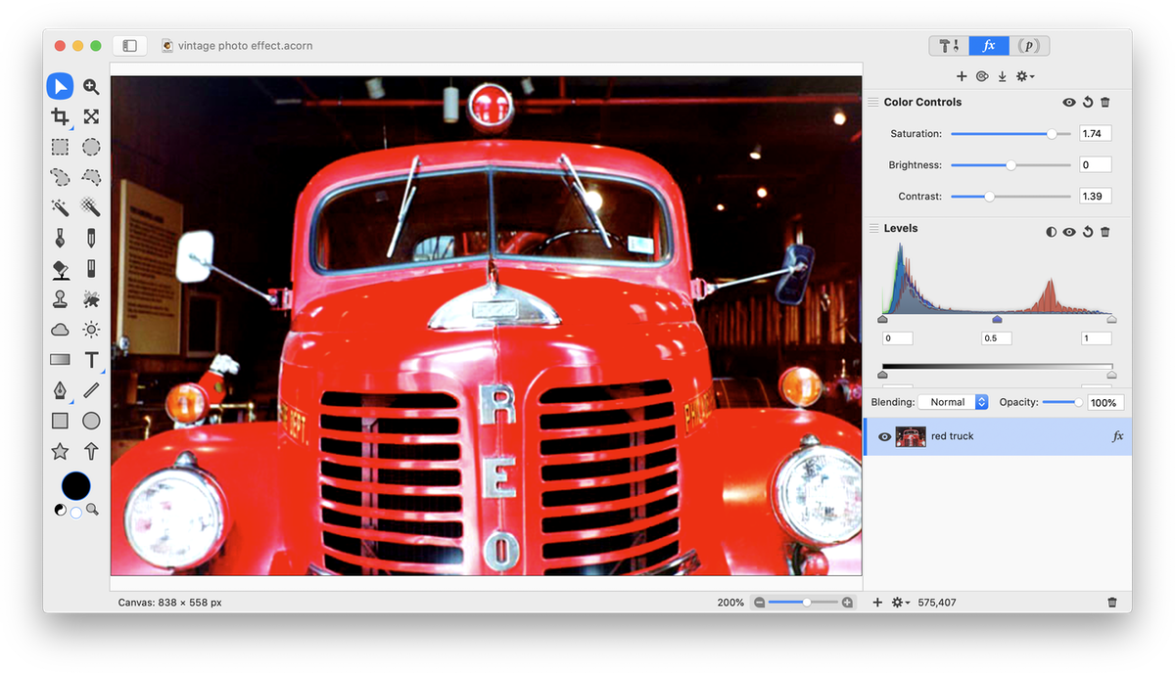This screenshot has height=673, width=1175.
Task: Edit the Contrast value field 1.39
Action: (x=1096, y=197)
